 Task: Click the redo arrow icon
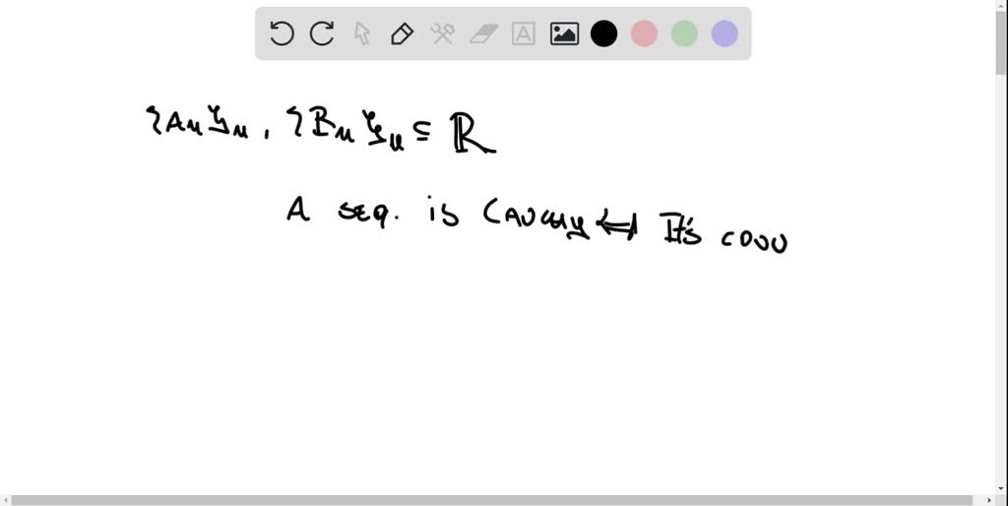[322, 33]
